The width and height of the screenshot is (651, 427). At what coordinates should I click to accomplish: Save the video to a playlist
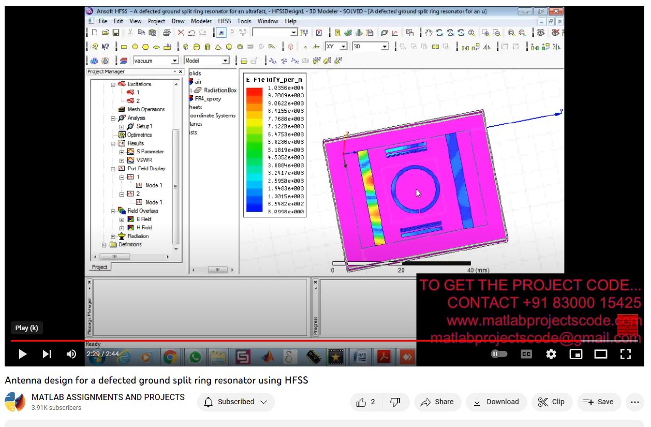click(x=599, y=402)
